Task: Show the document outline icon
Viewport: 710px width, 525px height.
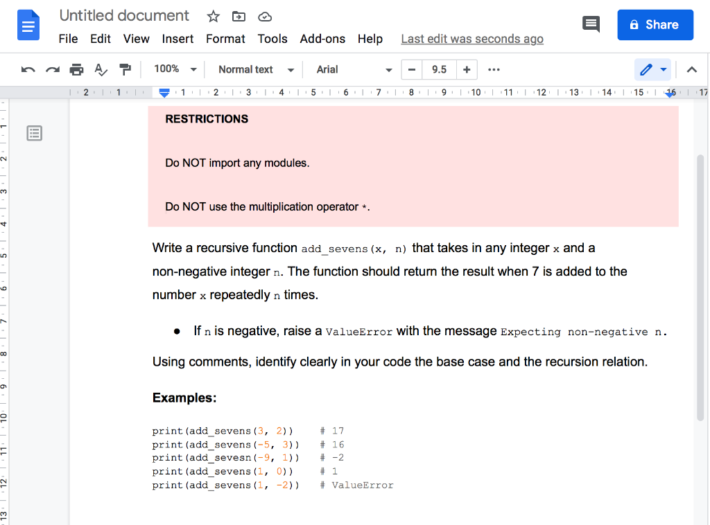Action: (35, 133)
